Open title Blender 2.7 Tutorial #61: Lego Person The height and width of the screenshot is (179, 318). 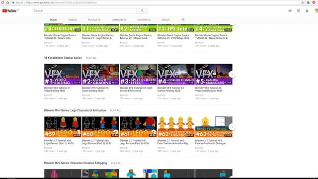tap(134, 142)
